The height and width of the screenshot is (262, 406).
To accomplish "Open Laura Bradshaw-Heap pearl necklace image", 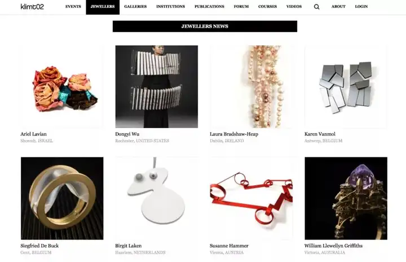I will point(251,86).
